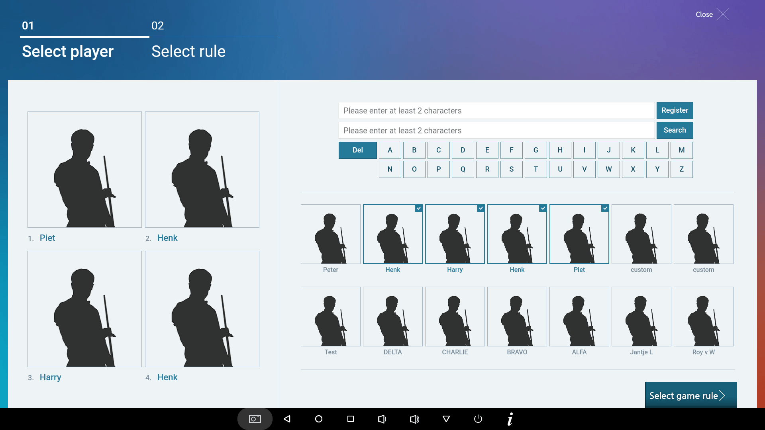Viewport: 765px width, 430px height.
Task: Click the Search button
Action: [675, 130]
